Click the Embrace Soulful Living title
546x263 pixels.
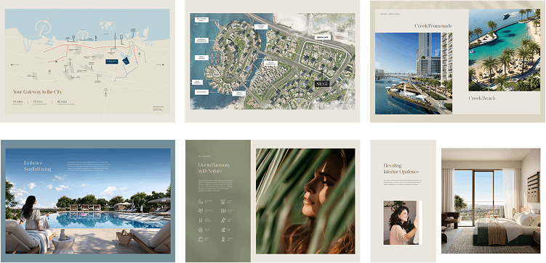[x=38, y=166]
